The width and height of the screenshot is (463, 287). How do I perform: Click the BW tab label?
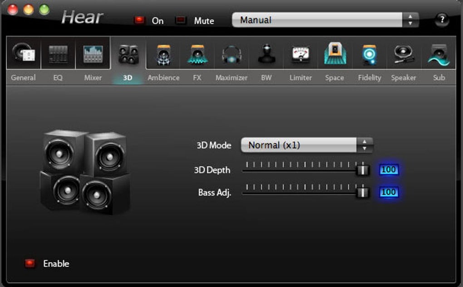point(266,78)
